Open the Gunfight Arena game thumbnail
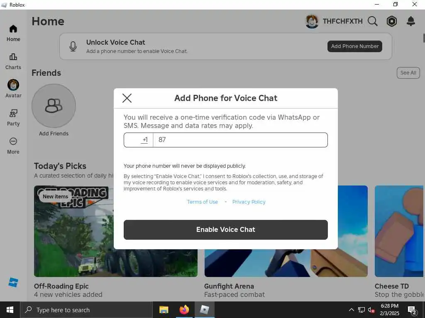The image size is (425, 318). [x=286, y=231]
